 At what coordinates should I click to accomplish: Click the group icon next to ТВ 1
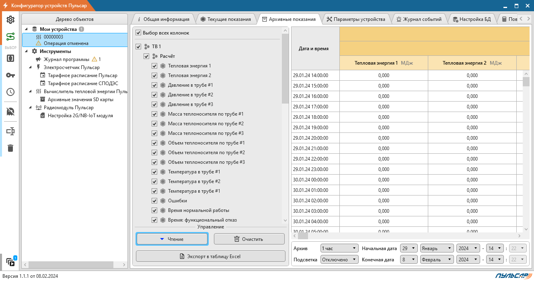point(147,47)
